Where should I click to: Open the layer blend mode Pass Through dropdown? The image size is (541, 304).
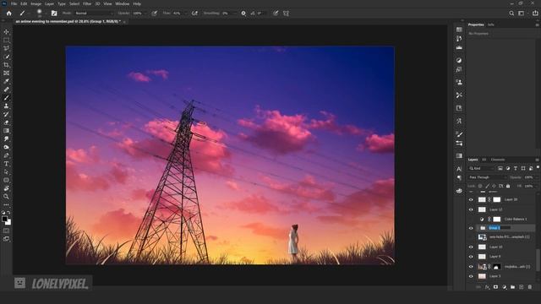tap(488, 177)
